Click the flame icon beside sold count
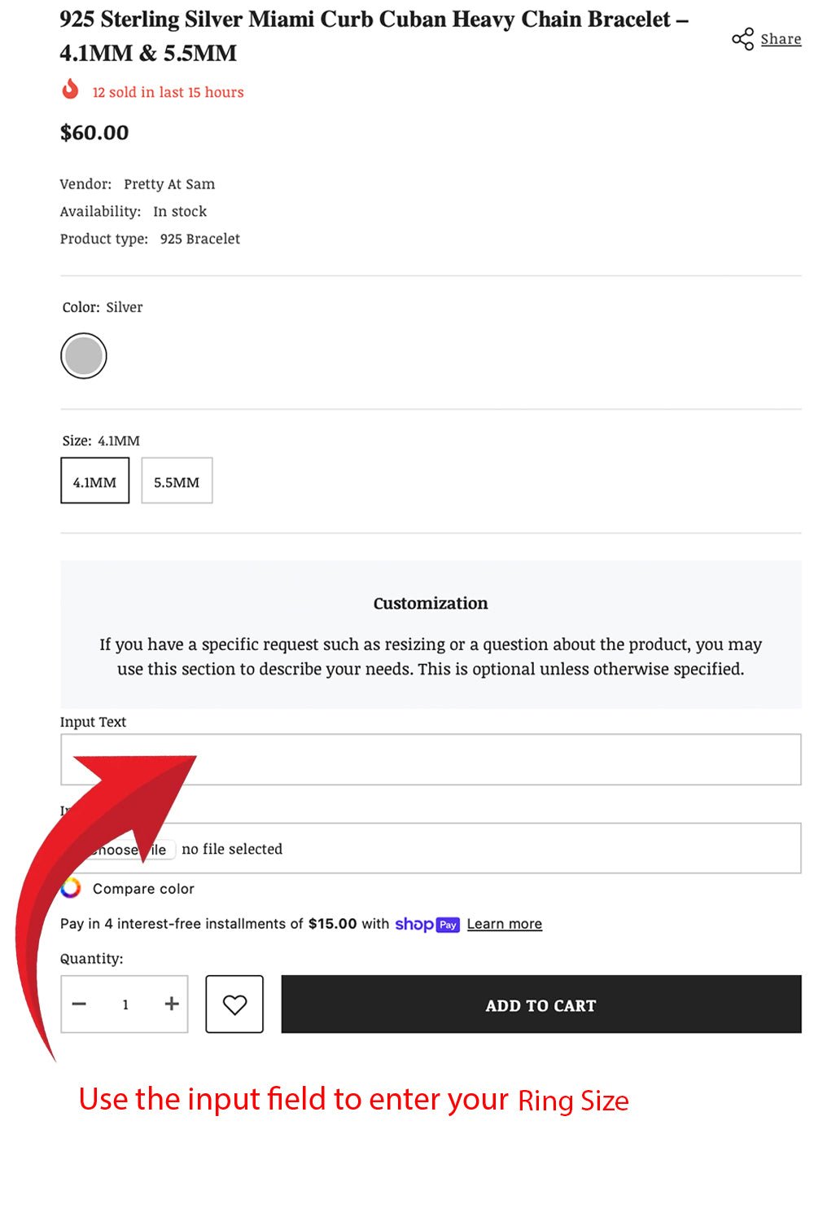This screenshot has height=1222, width=814. pyautogui.click(x=71, y=90)
